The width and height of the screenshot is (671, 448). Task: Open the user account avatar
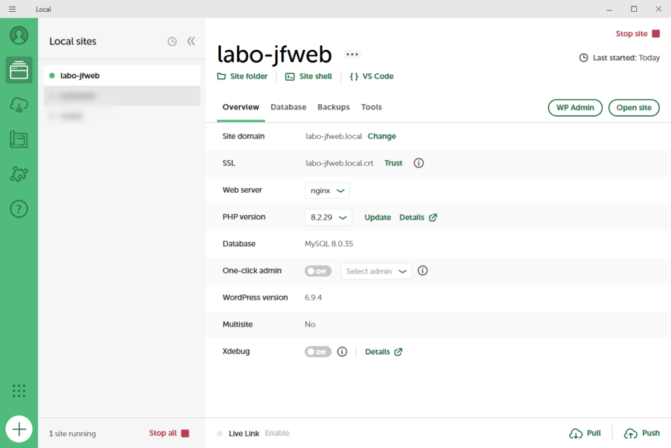tap(19, 35)
